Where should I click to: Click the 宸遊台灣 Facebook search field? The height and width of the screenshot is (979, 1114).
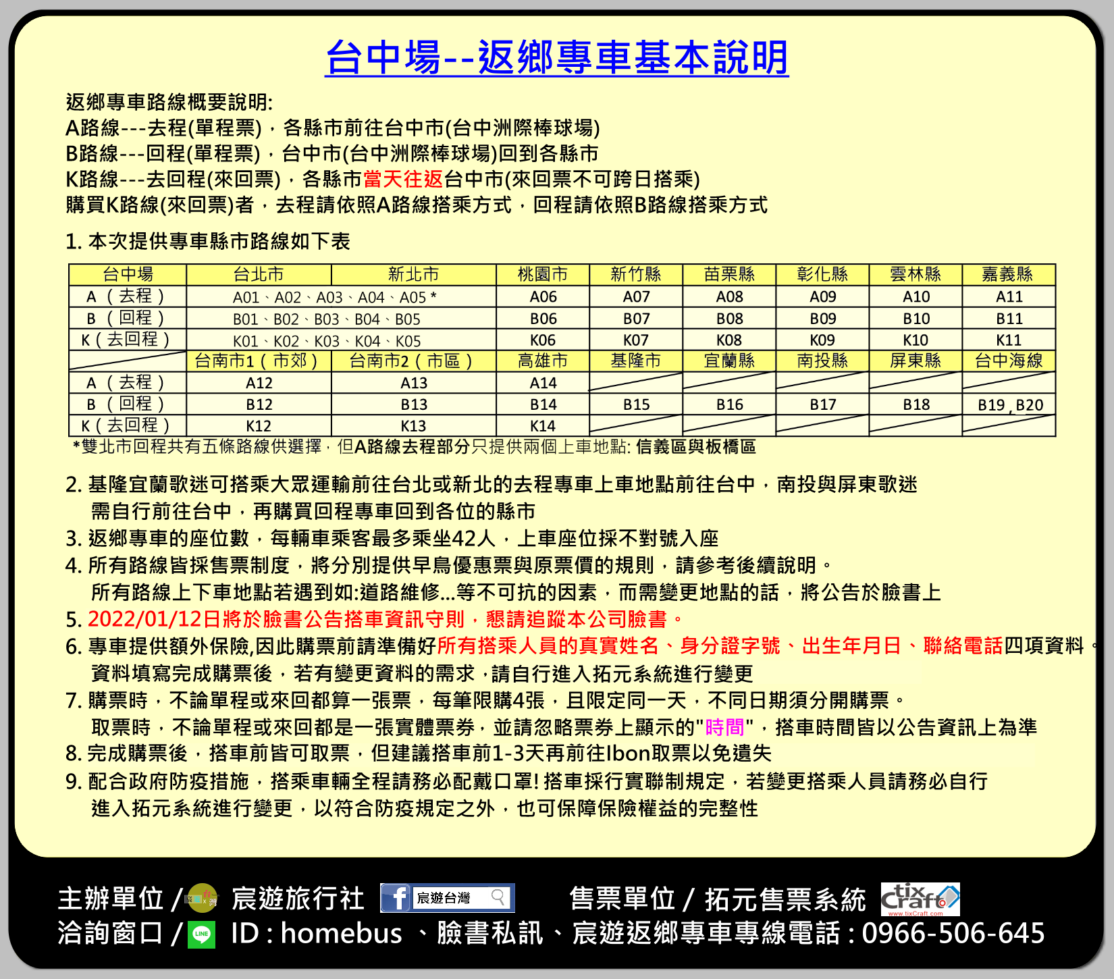click(x=460, y=898)
